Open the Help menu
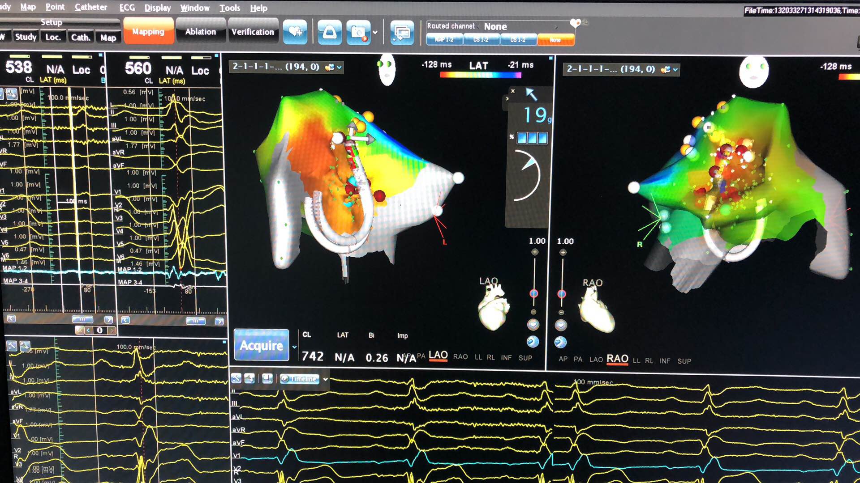Image resolution: width=860 pixels, height=483 pixels. pos(258,8)
